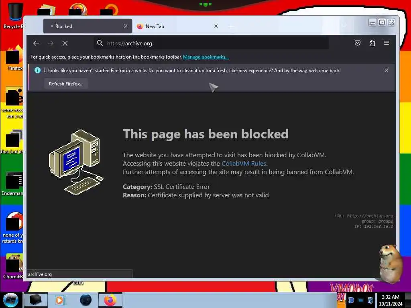411x308 pixels.
Task: Click the 'This page has been blocked' heading
Action: click(x=205, y=134)
